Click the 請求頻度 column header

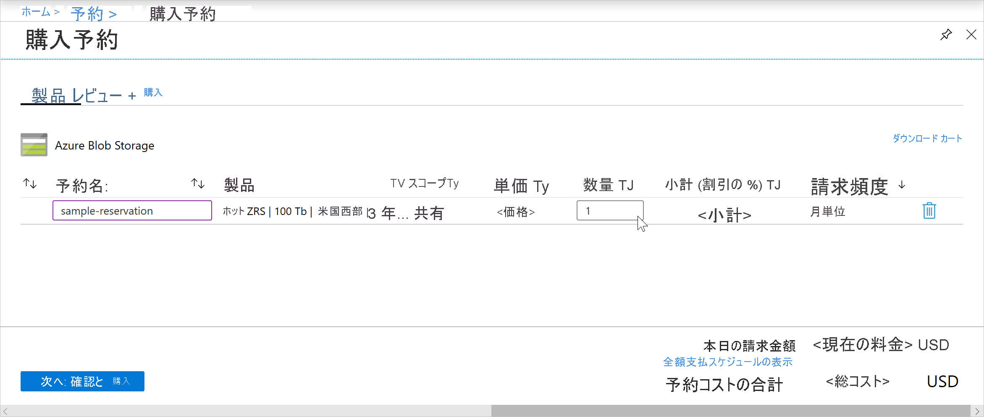point(849,186)
